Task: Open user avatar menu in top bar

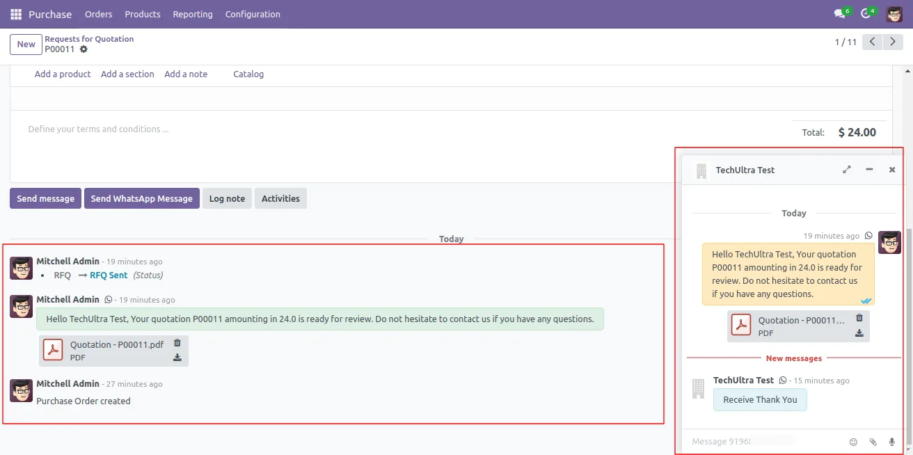Action: point(894,14)
